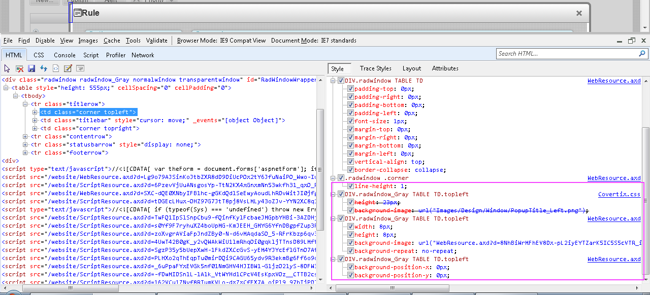Image resolution: width=650 pixels, height=295 pixels.
Task: Click the blue refresh arrows icon
Action: [x=44, y=68]
